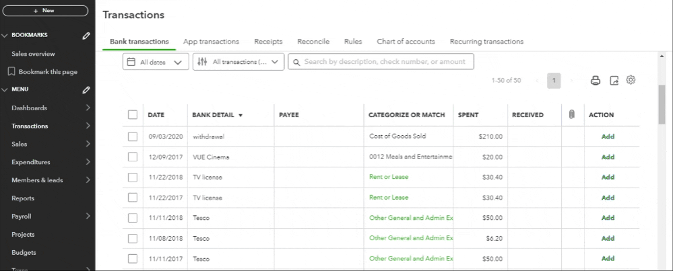Click the print icon
Viewport: 673px width, 271px height.
(x=596, y=81)
